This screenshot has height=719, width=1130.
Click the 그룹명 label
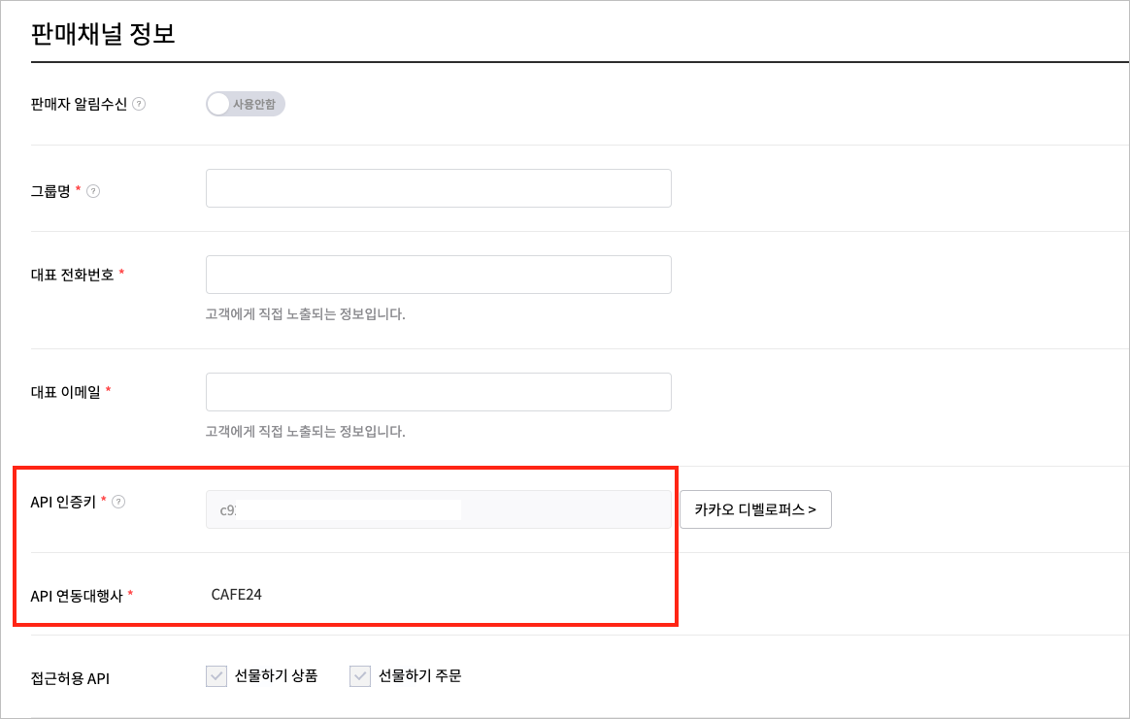50,191
